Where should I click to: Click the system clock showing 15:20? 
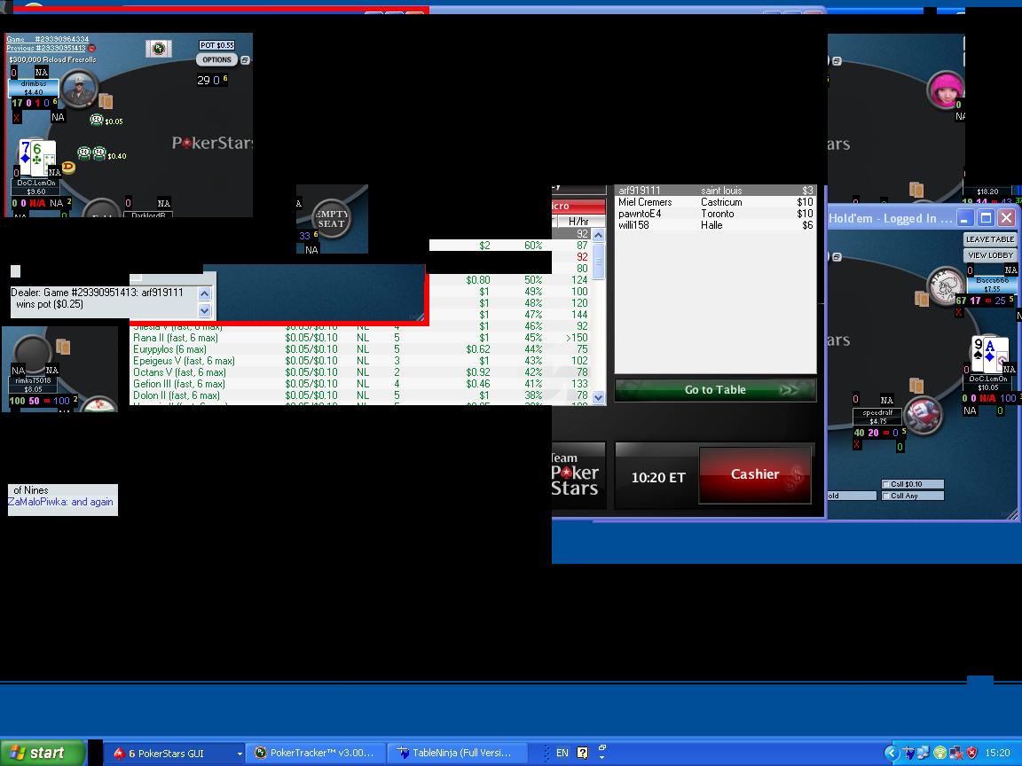click(997, 753)
